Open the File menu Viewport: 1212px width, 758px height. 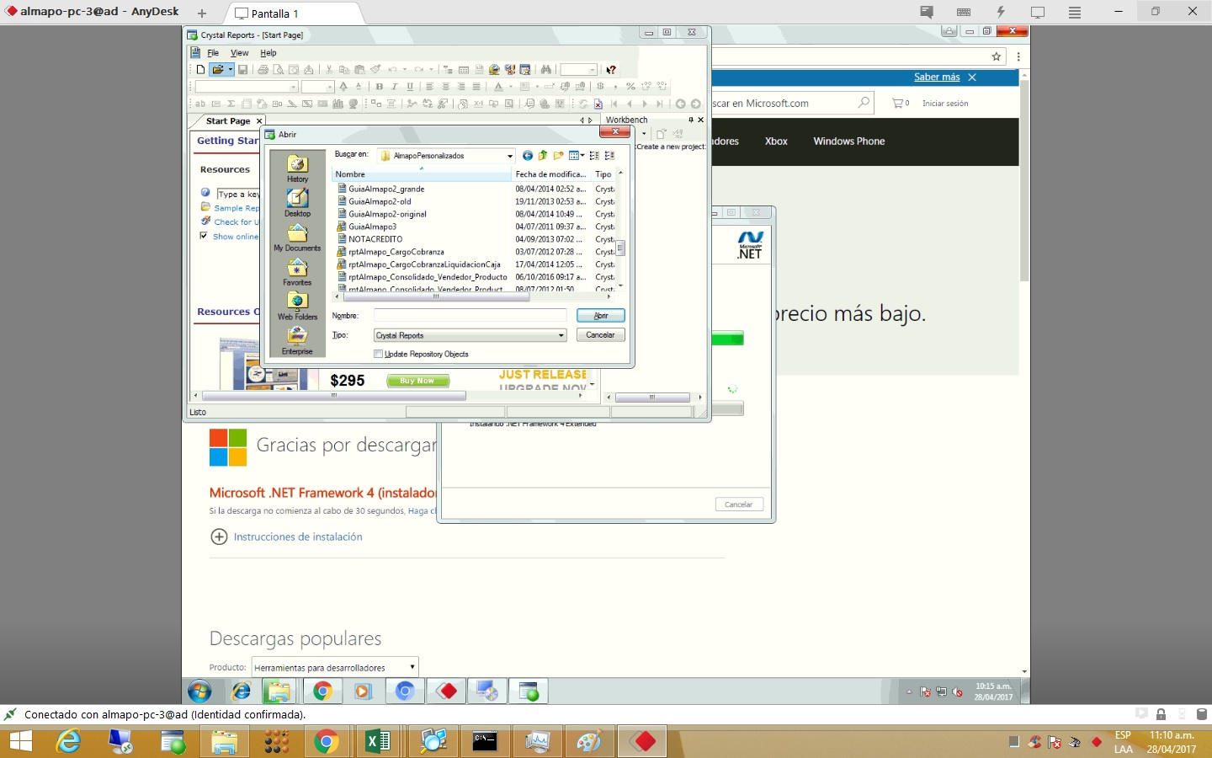213,53
